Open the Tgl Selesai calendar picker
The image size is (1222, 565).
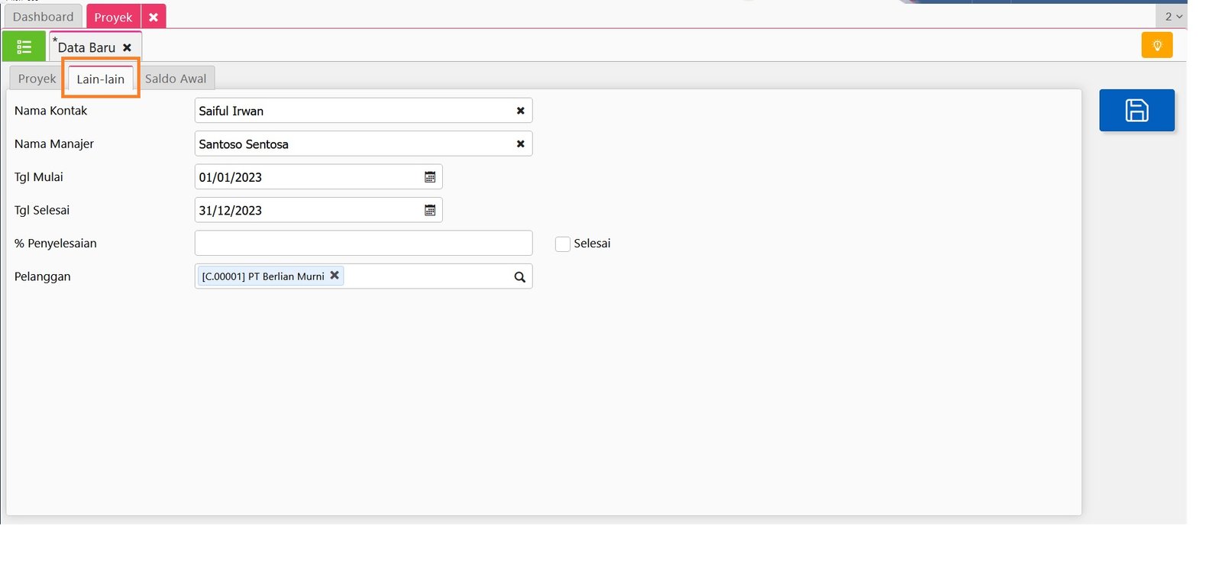pos(430,211)
